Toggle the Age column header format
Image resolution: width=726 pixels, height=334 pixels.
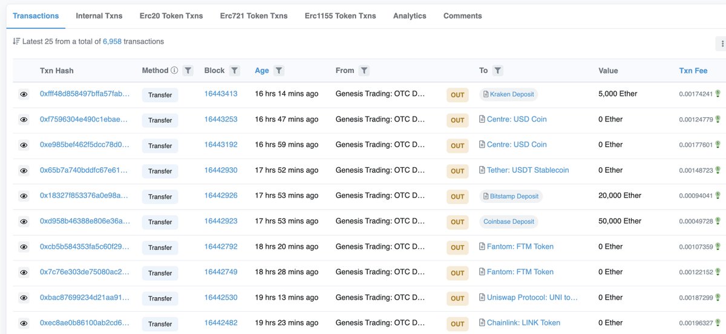point(262,71)
